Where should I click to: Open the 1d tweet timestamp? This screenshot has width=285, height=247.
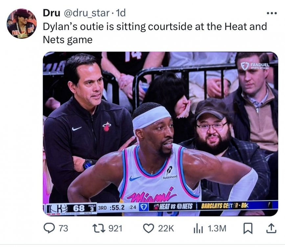tap(121, 13)
